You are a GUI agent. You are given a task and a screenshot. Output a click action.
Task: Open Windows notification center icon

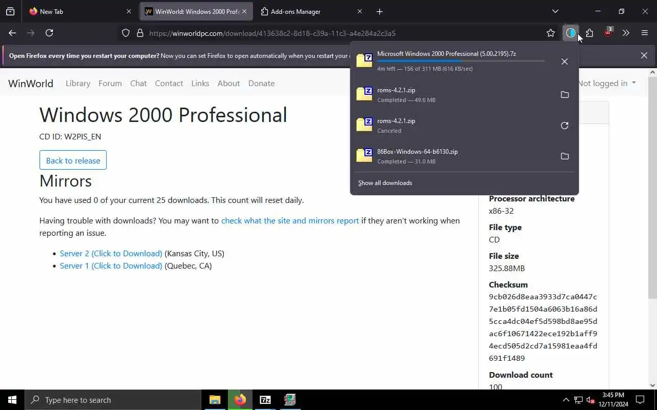click(x=640, y=400)
